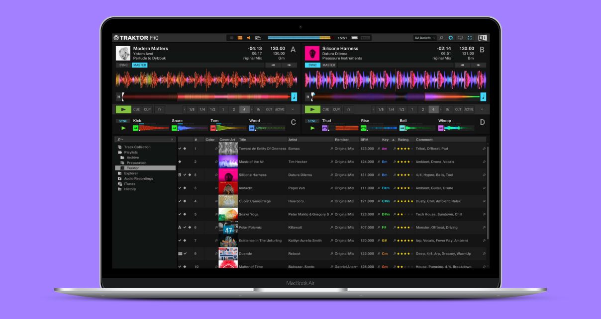The image size is (601, 319).
Task: Click the record button in the top bar
Action: [231, 37]
